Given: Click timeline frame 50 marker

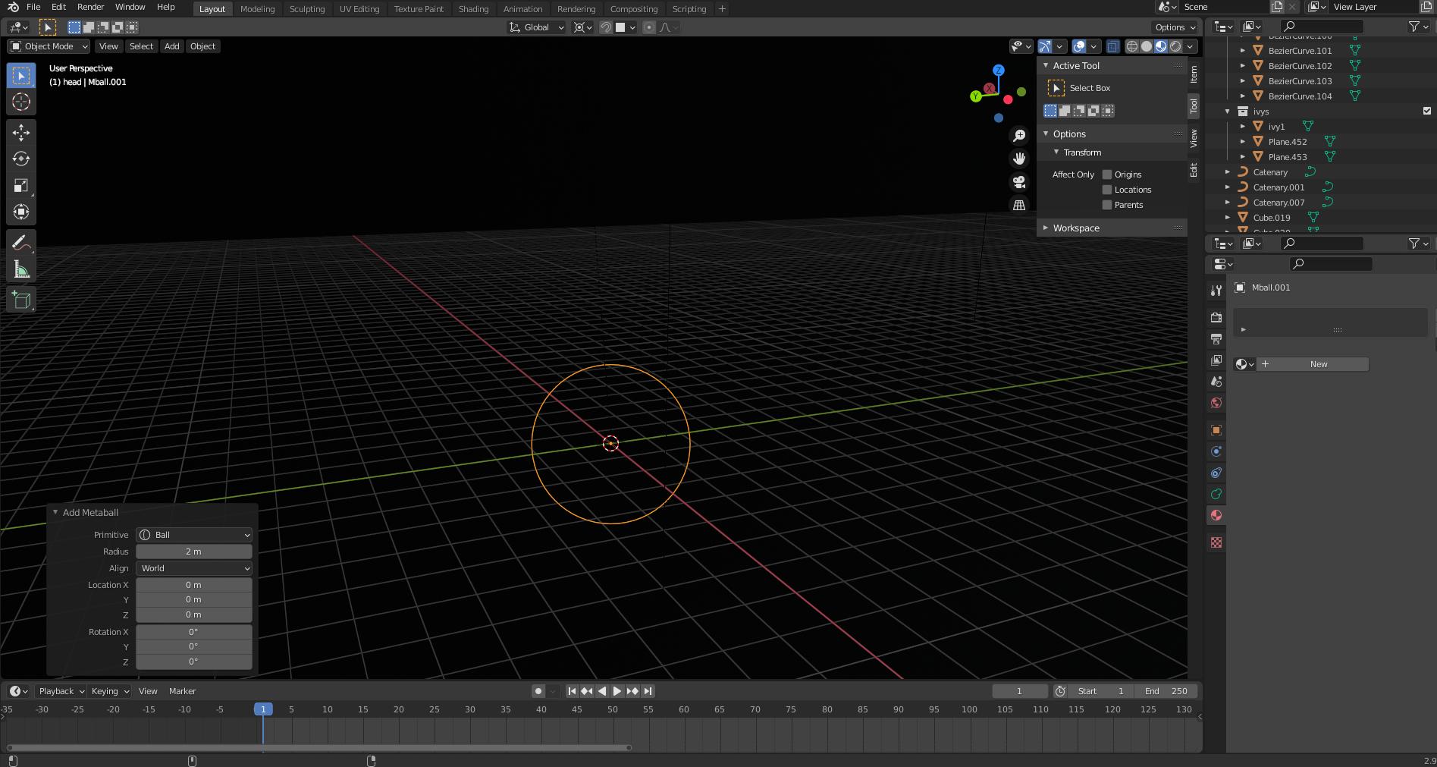Looking at the screenshot, I should pos(612,709).
